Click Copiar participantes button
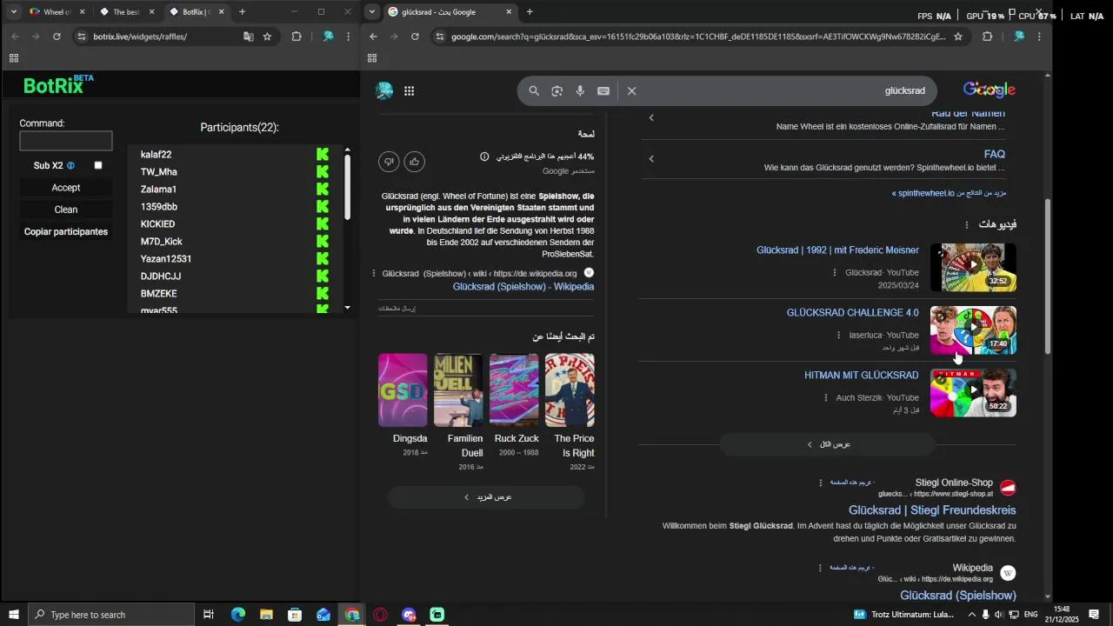 point(66,232)
